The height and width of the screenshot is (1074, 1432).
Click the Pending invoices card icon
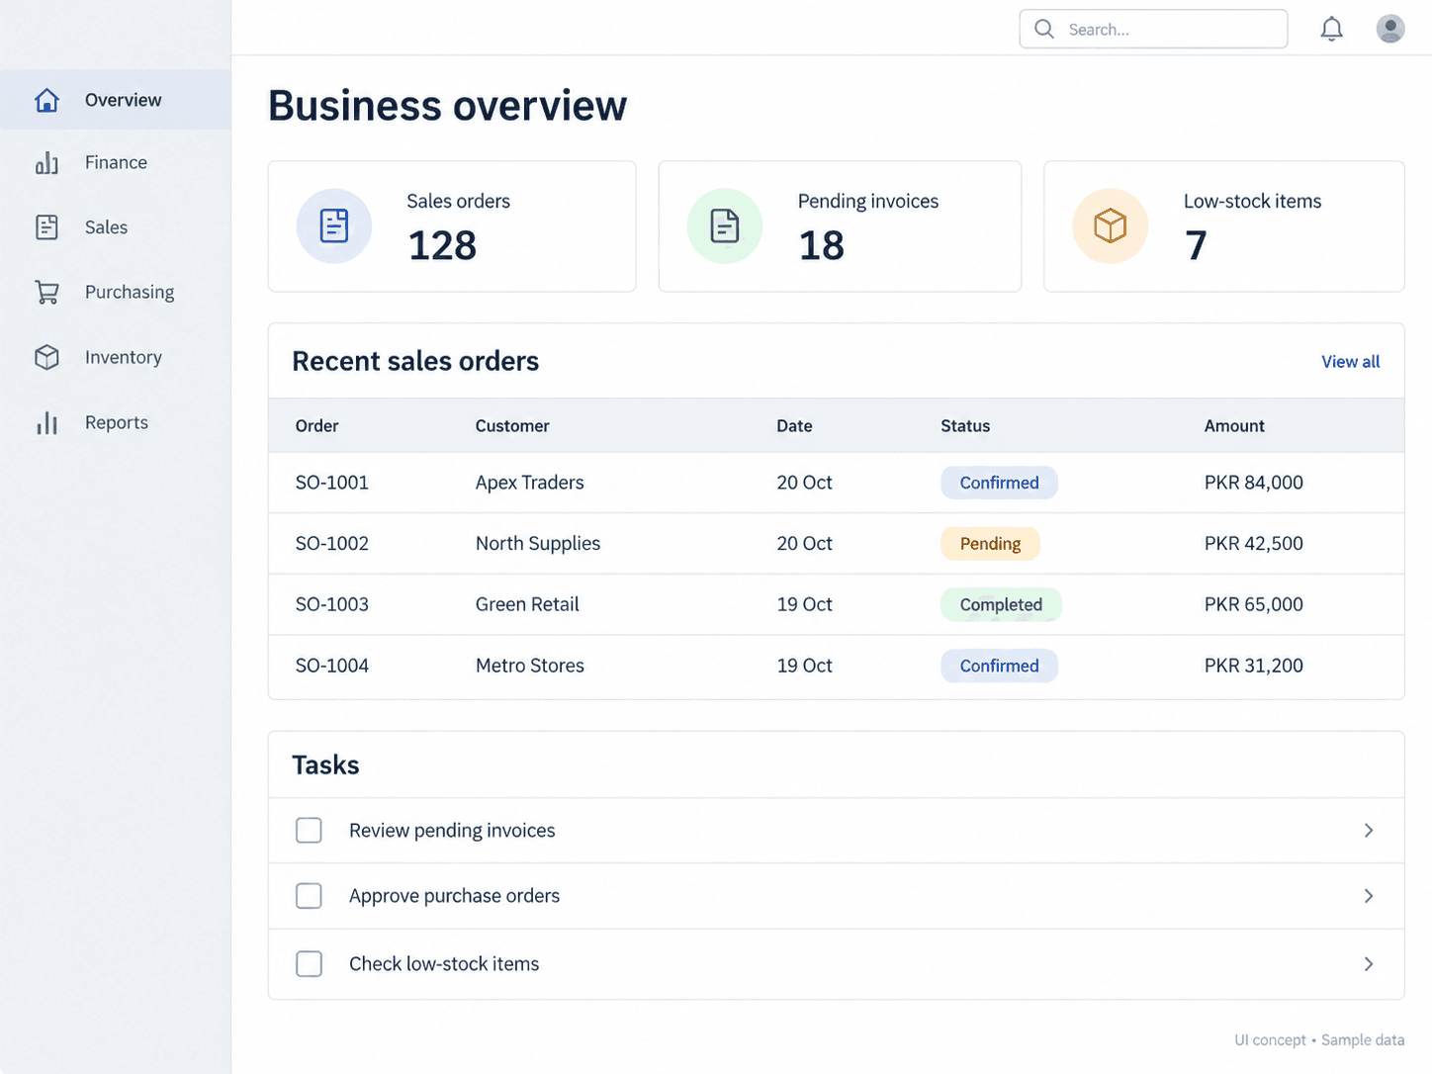(x=725, y=225)
